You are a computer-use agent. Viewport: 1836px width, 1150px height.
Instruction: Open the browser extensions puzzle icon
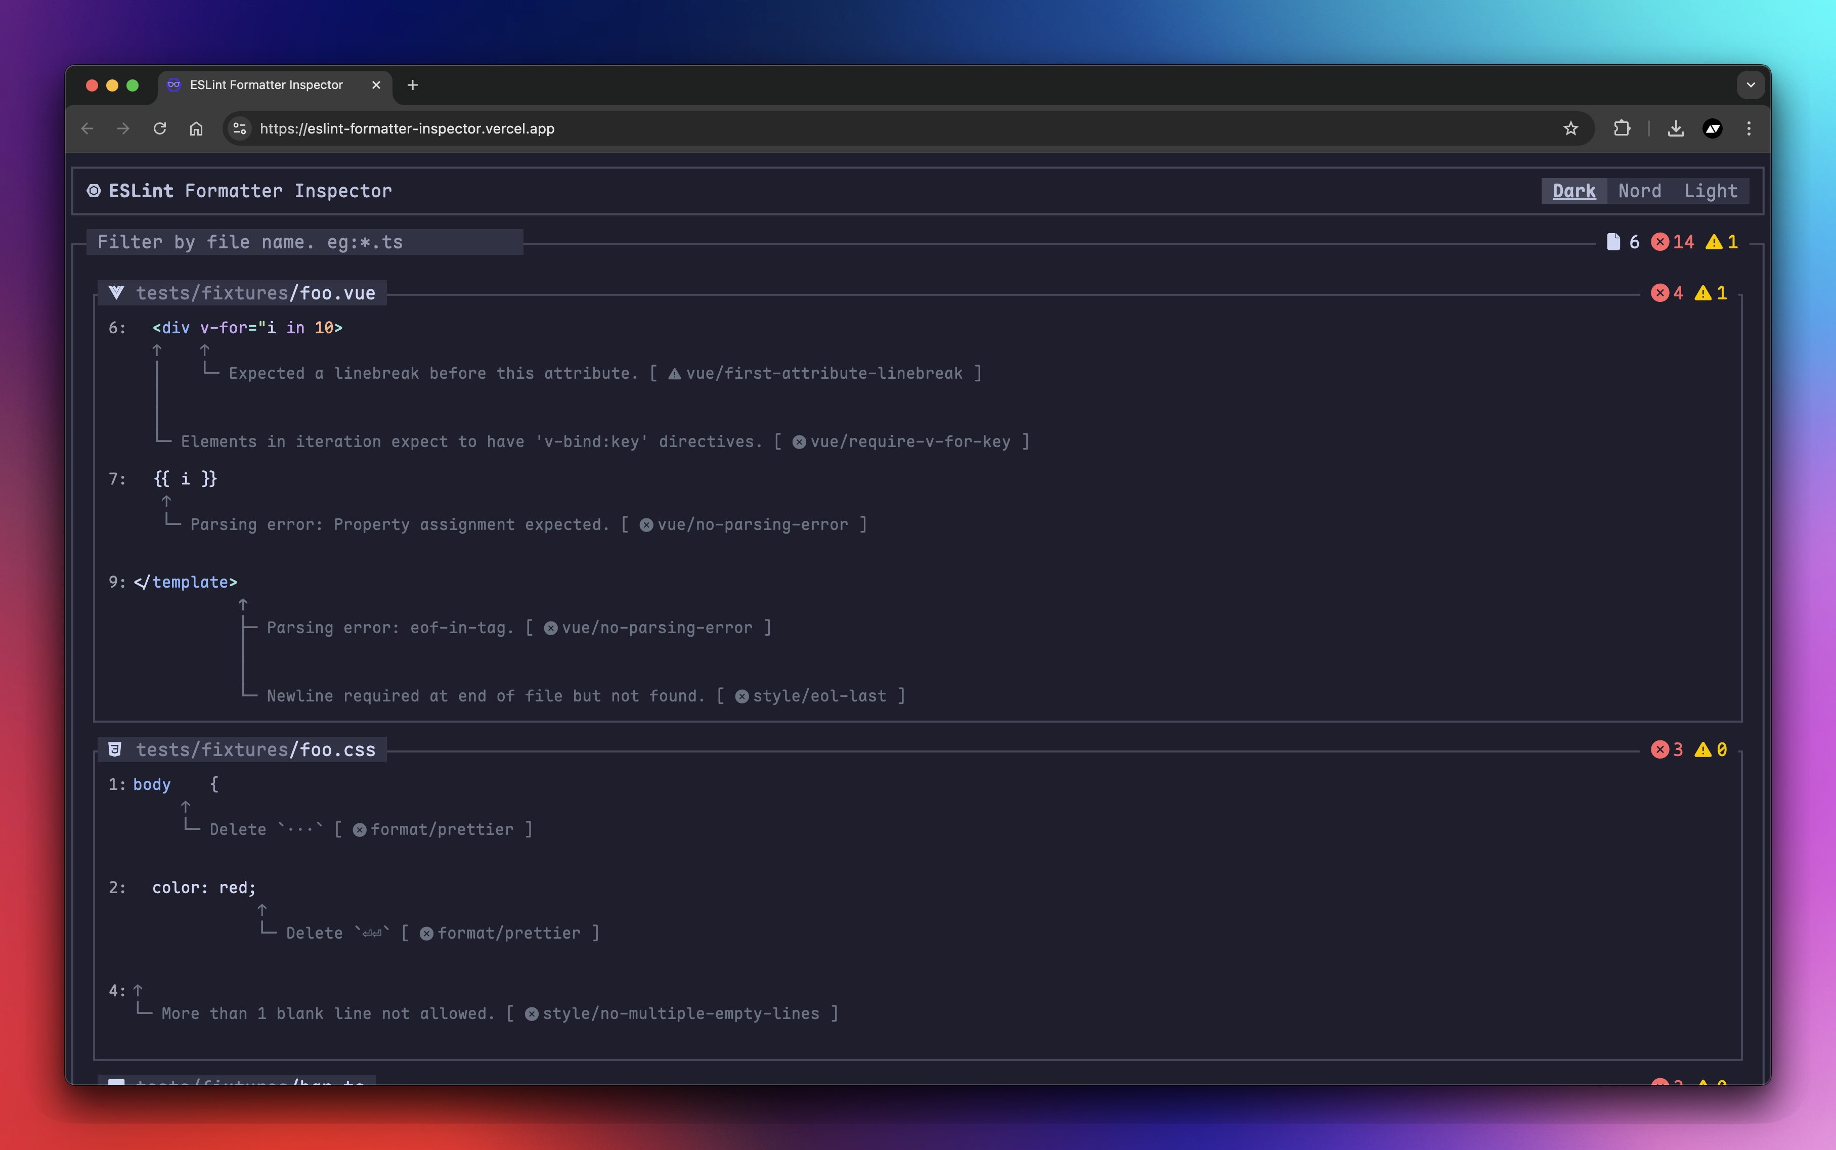1622,128
